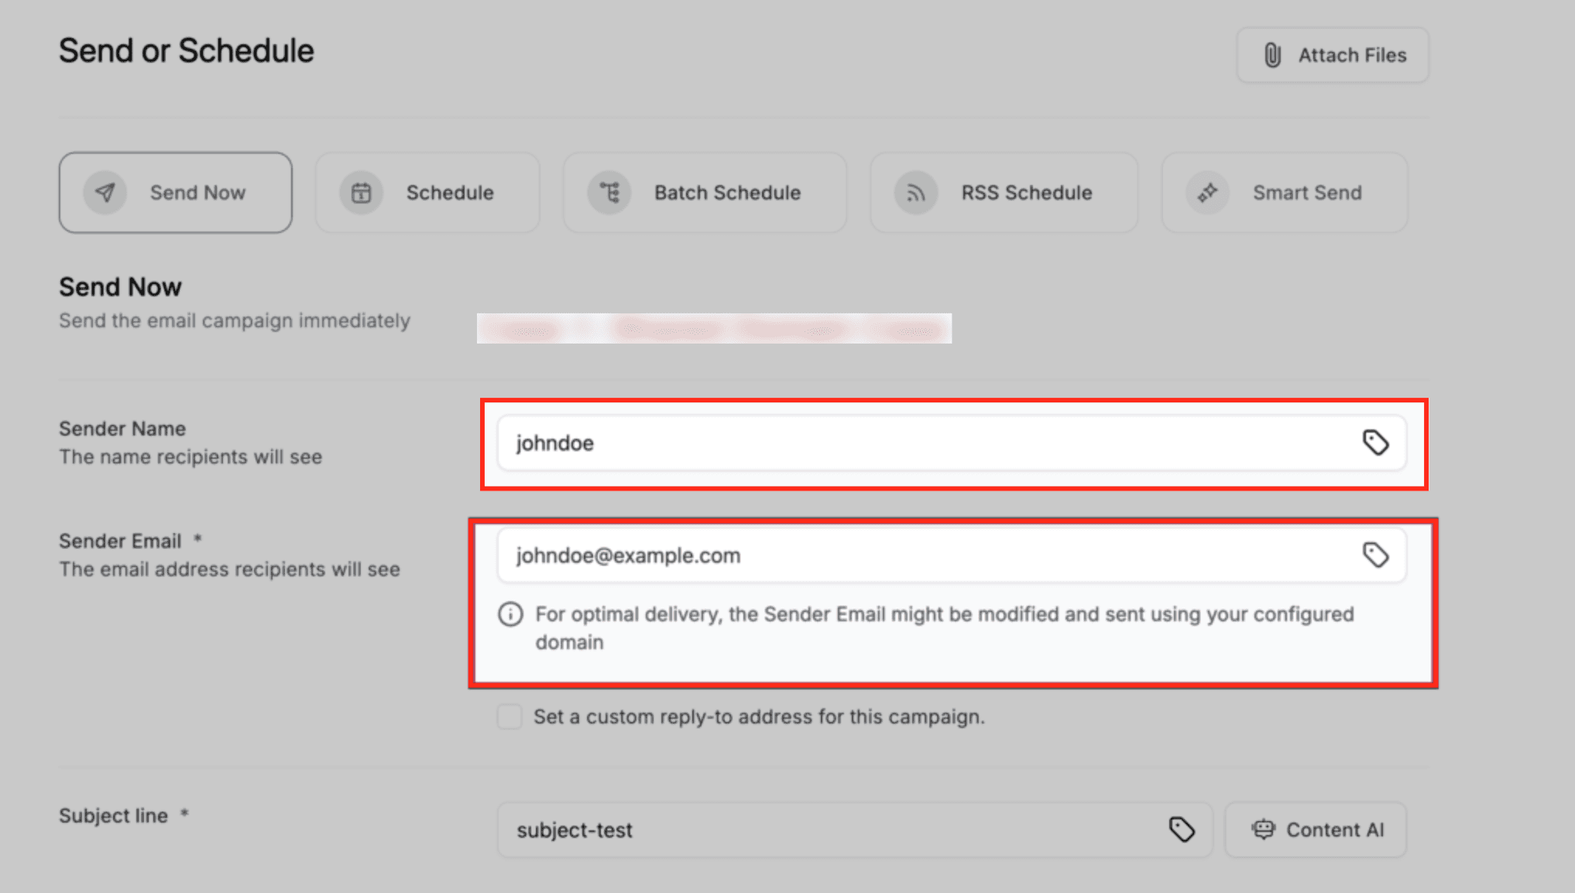Switch to the Schedule option
The image size is (1575, 893).
(427, 193)
